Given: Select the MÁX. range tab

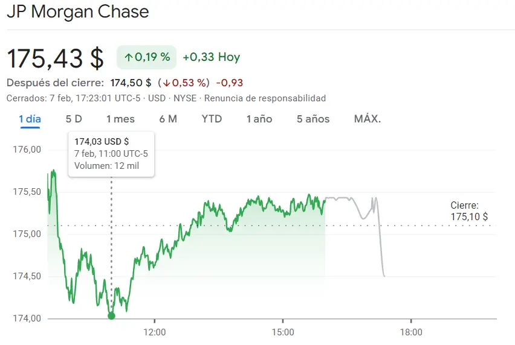Looking at the screenshot, I should click(x=367, y=119).
